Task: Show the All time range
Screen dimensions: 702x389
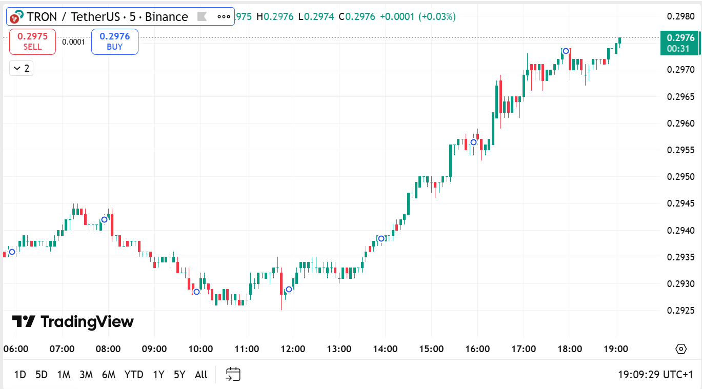Action: 201,375
